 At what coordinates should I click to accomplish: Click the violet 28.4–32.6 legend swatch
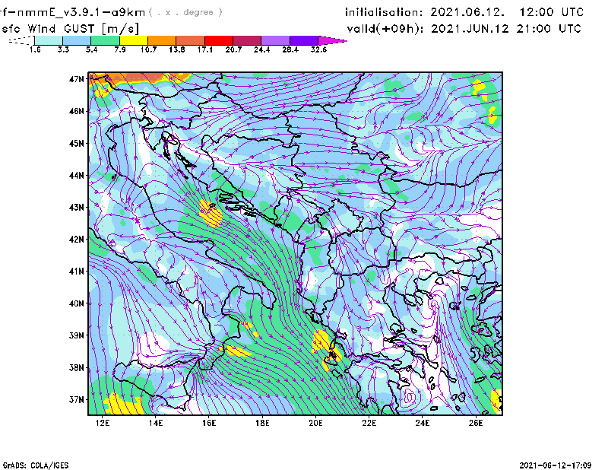tap(304, 40)
